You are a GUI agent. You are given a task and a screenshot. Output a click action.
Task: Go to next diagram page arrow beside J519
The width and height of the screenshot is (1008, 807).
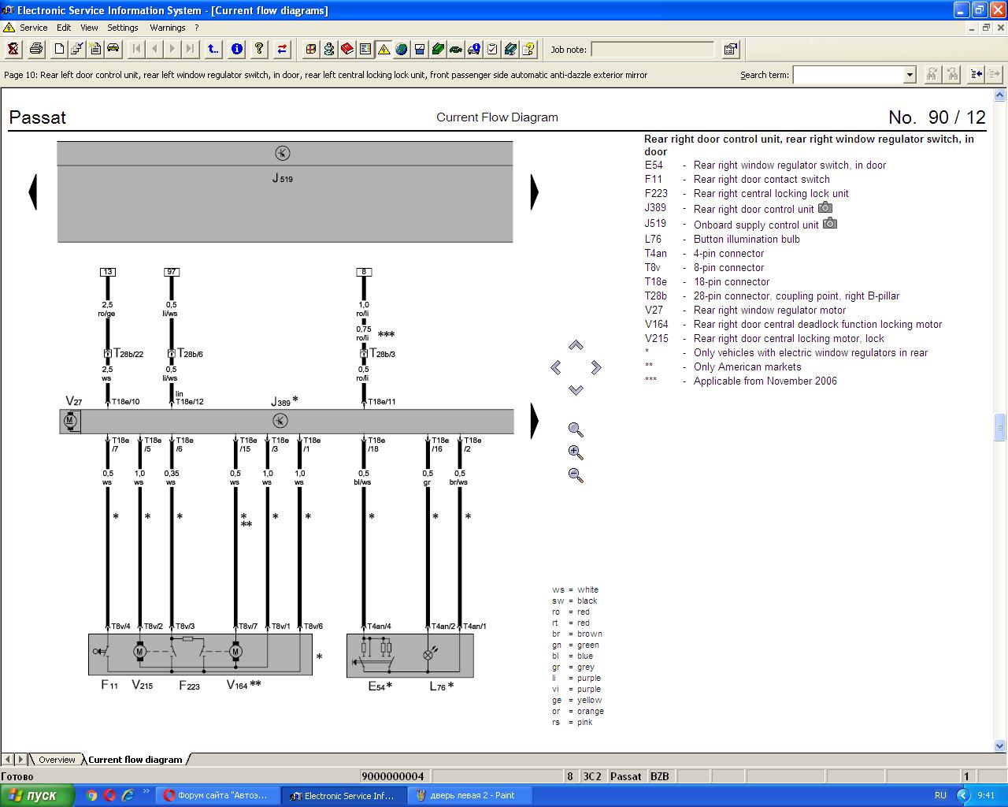point(535,192)
